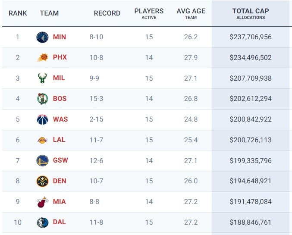Click the Denver Nuggets logo icon
The height and width of the screenshot is (235, 292).
[x=43, y=181]
